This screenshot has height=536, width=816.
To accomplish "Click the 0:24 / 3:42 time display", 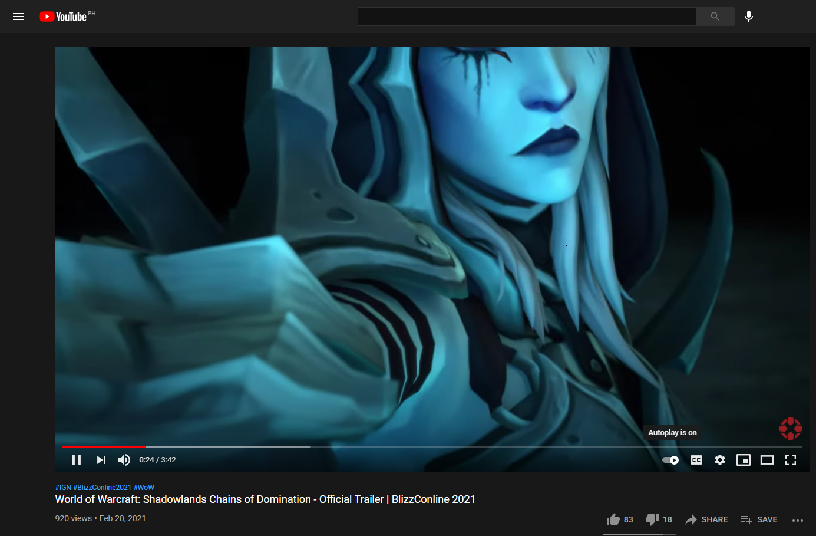I will point(157,460).
